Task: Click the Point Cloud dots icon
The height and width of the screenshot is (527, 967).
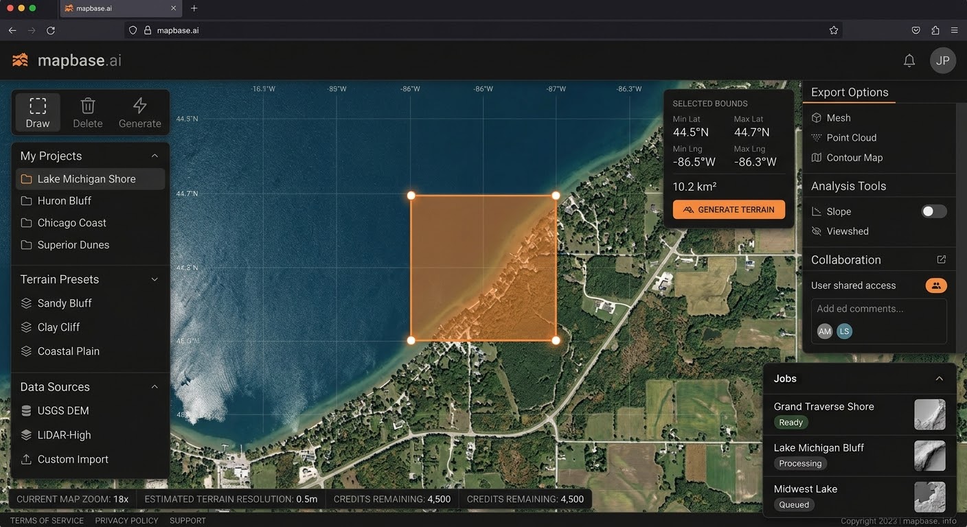Action: (817, 138)
